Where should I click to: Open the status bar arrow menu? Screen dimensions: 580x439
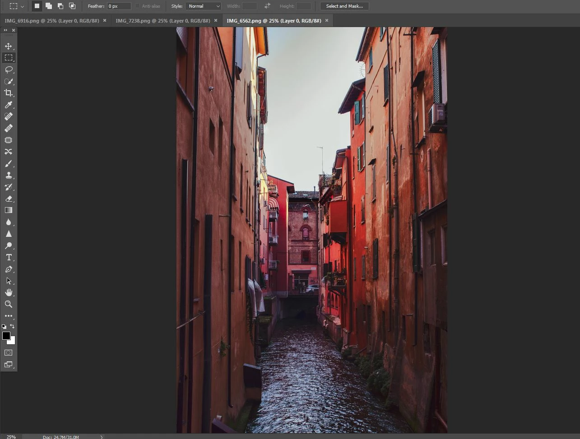point(102,437)
